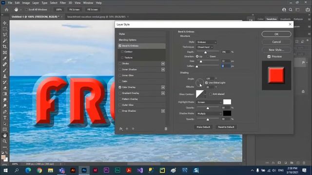
Task: Select the Horizontal Type tool
Action: (x=4, y=118)
